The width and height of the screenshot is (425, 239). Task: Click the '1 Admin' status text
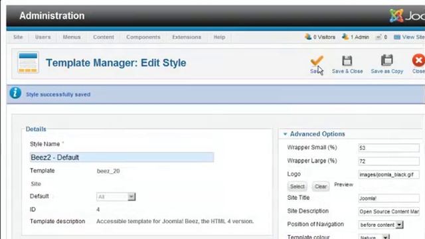coord(360,37)
